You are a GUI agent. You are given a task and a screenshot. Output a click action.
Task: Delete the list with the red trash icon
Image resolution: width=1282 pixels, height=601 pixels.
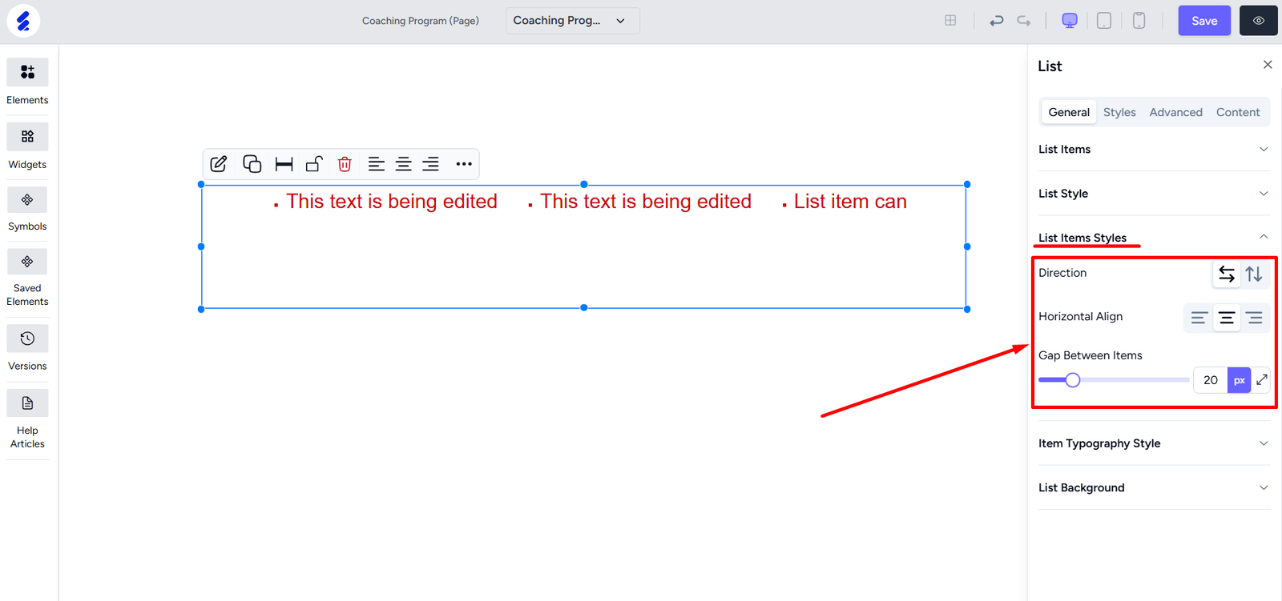(345, 164)
